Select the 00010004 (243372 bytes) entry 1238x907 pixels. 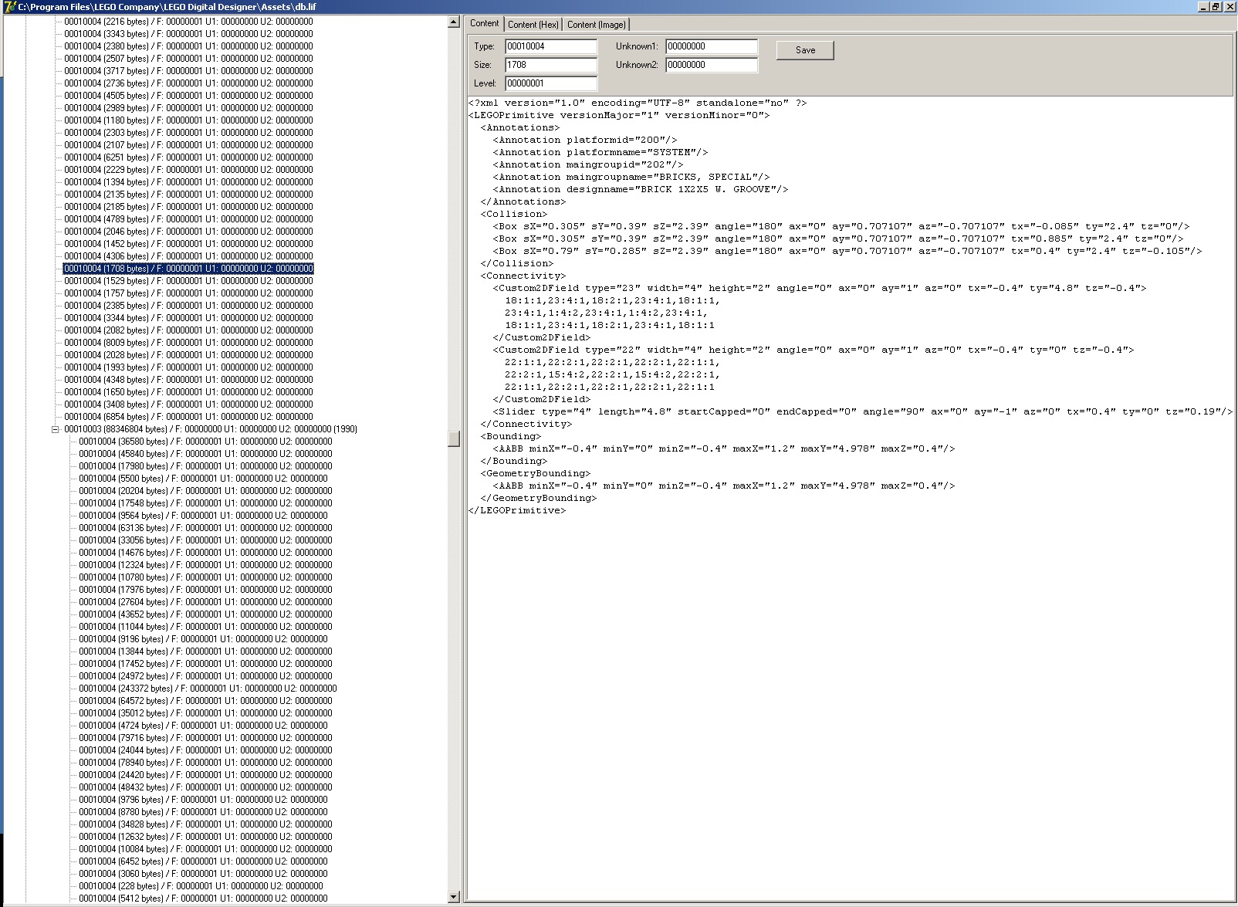[x=208, y=689]
